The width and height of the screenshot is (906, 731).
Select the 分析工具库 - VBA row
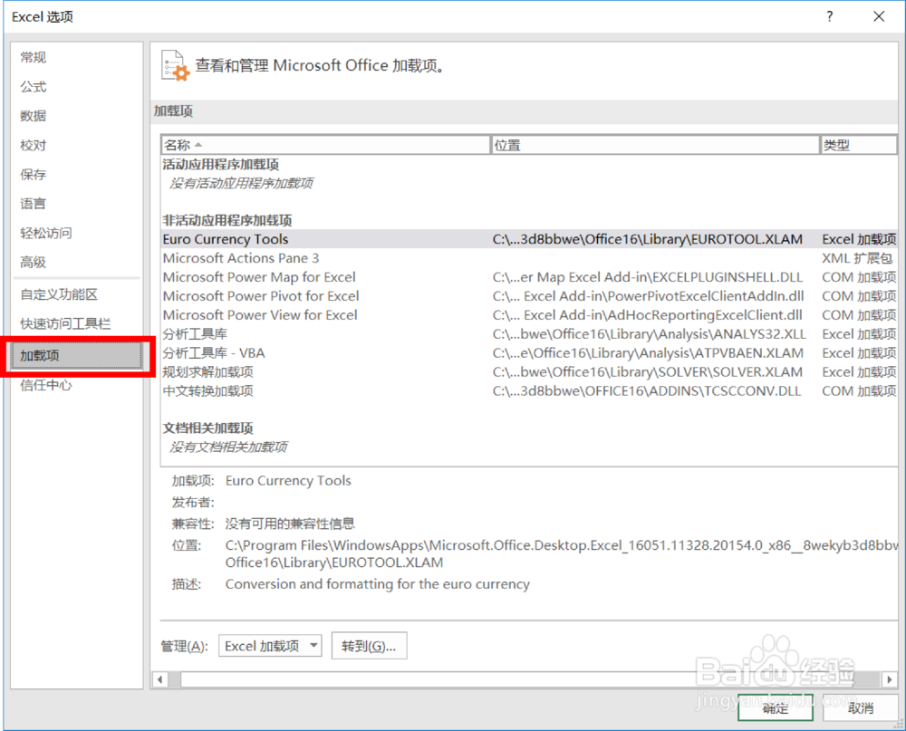529,353
